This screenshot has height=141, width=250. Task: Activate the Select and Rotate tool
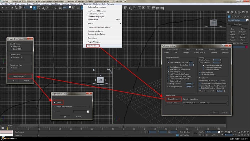click(56, 8)
